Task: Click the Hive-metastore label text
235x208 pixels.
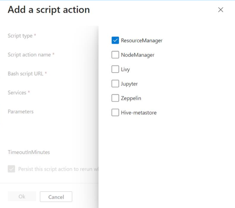Action: pyautogui.click(x=139, y=113)
